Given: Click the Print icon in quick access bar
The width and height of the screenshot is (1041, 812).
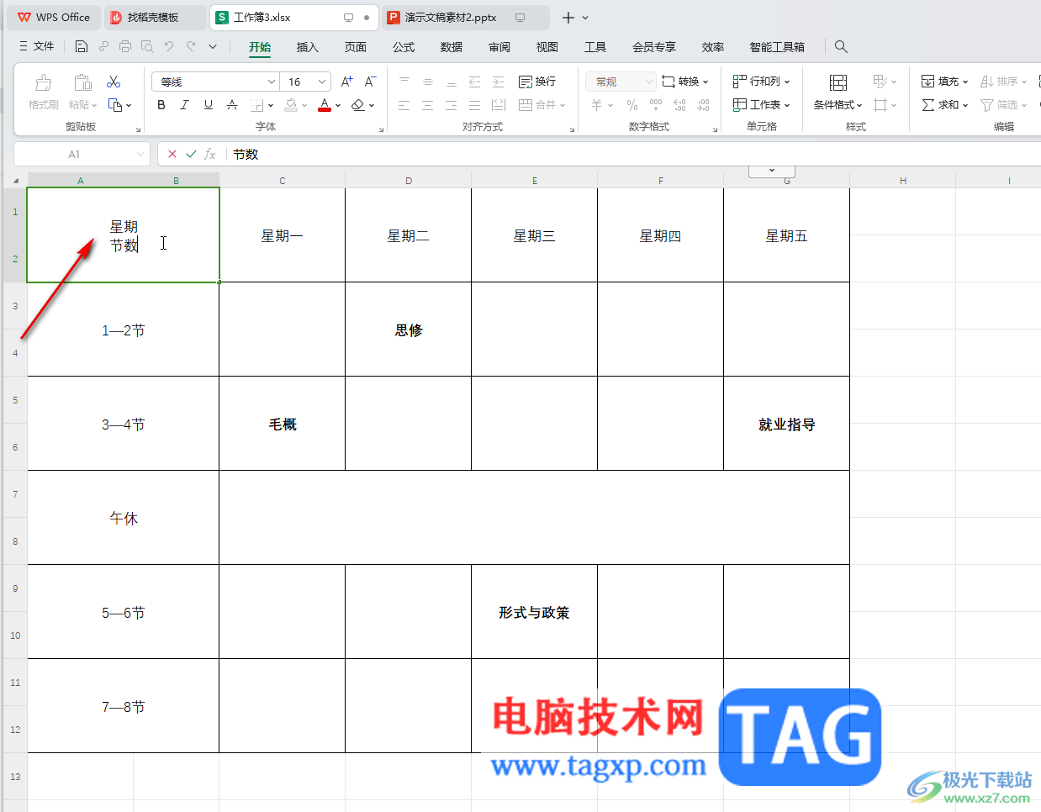Looking at the screenshot, I should click(125, 46).
